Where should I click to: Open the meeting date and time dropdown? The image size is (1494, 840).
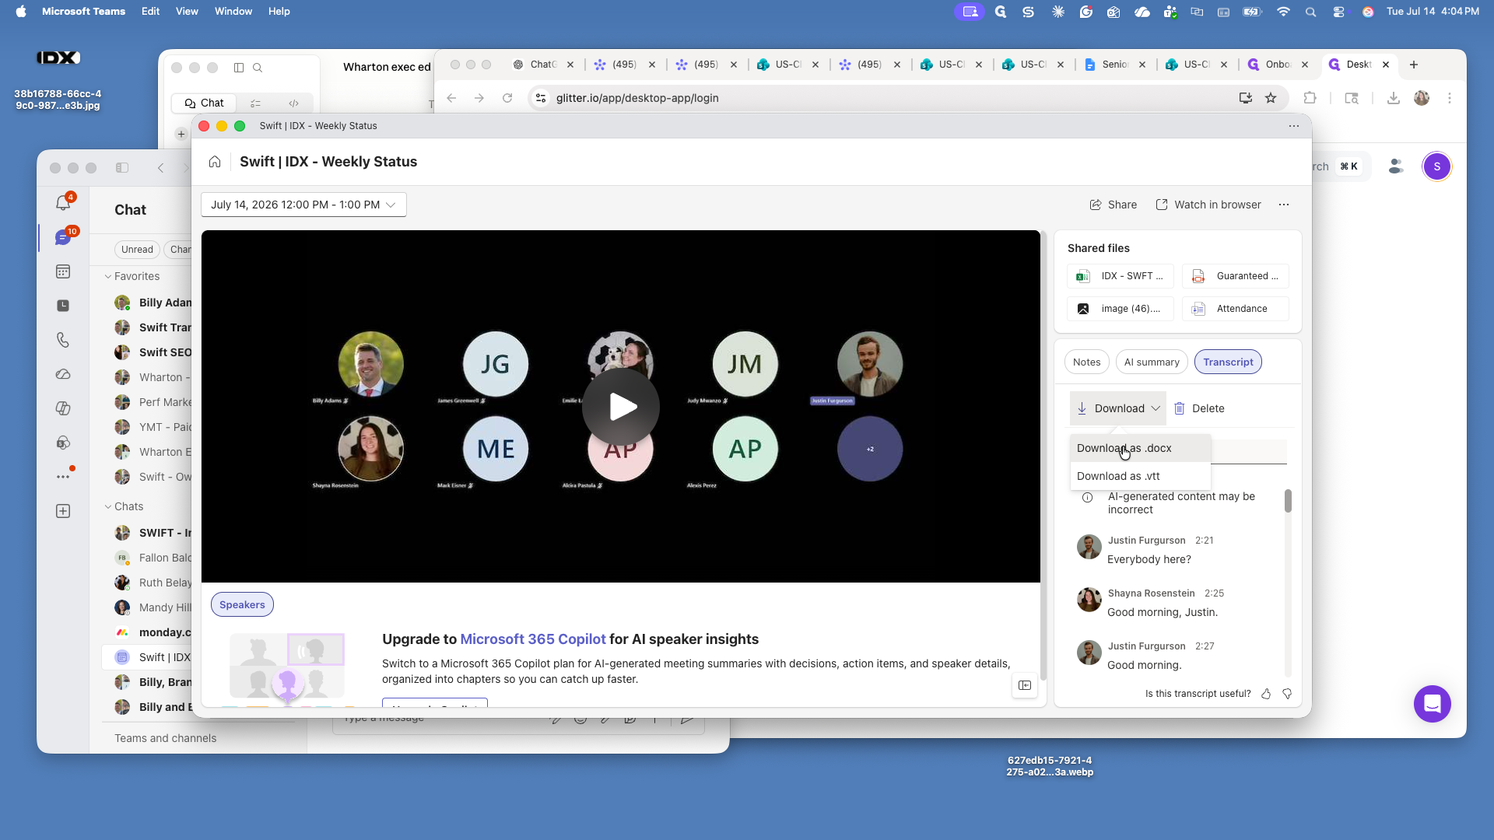pyautogui.click(x=303, y=205)
